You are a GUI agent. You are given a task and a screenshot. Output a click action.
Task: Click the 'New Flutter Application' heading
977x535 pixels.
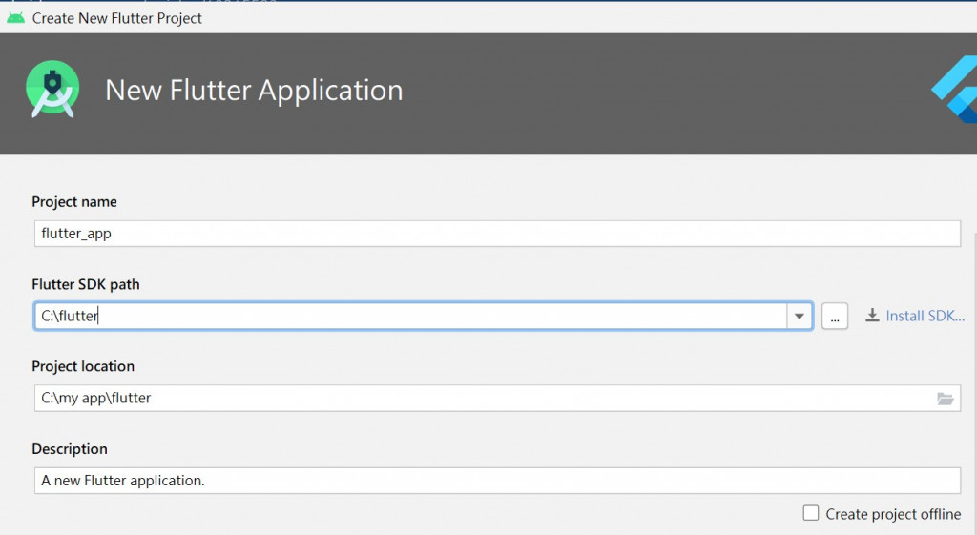pos(254,91)
